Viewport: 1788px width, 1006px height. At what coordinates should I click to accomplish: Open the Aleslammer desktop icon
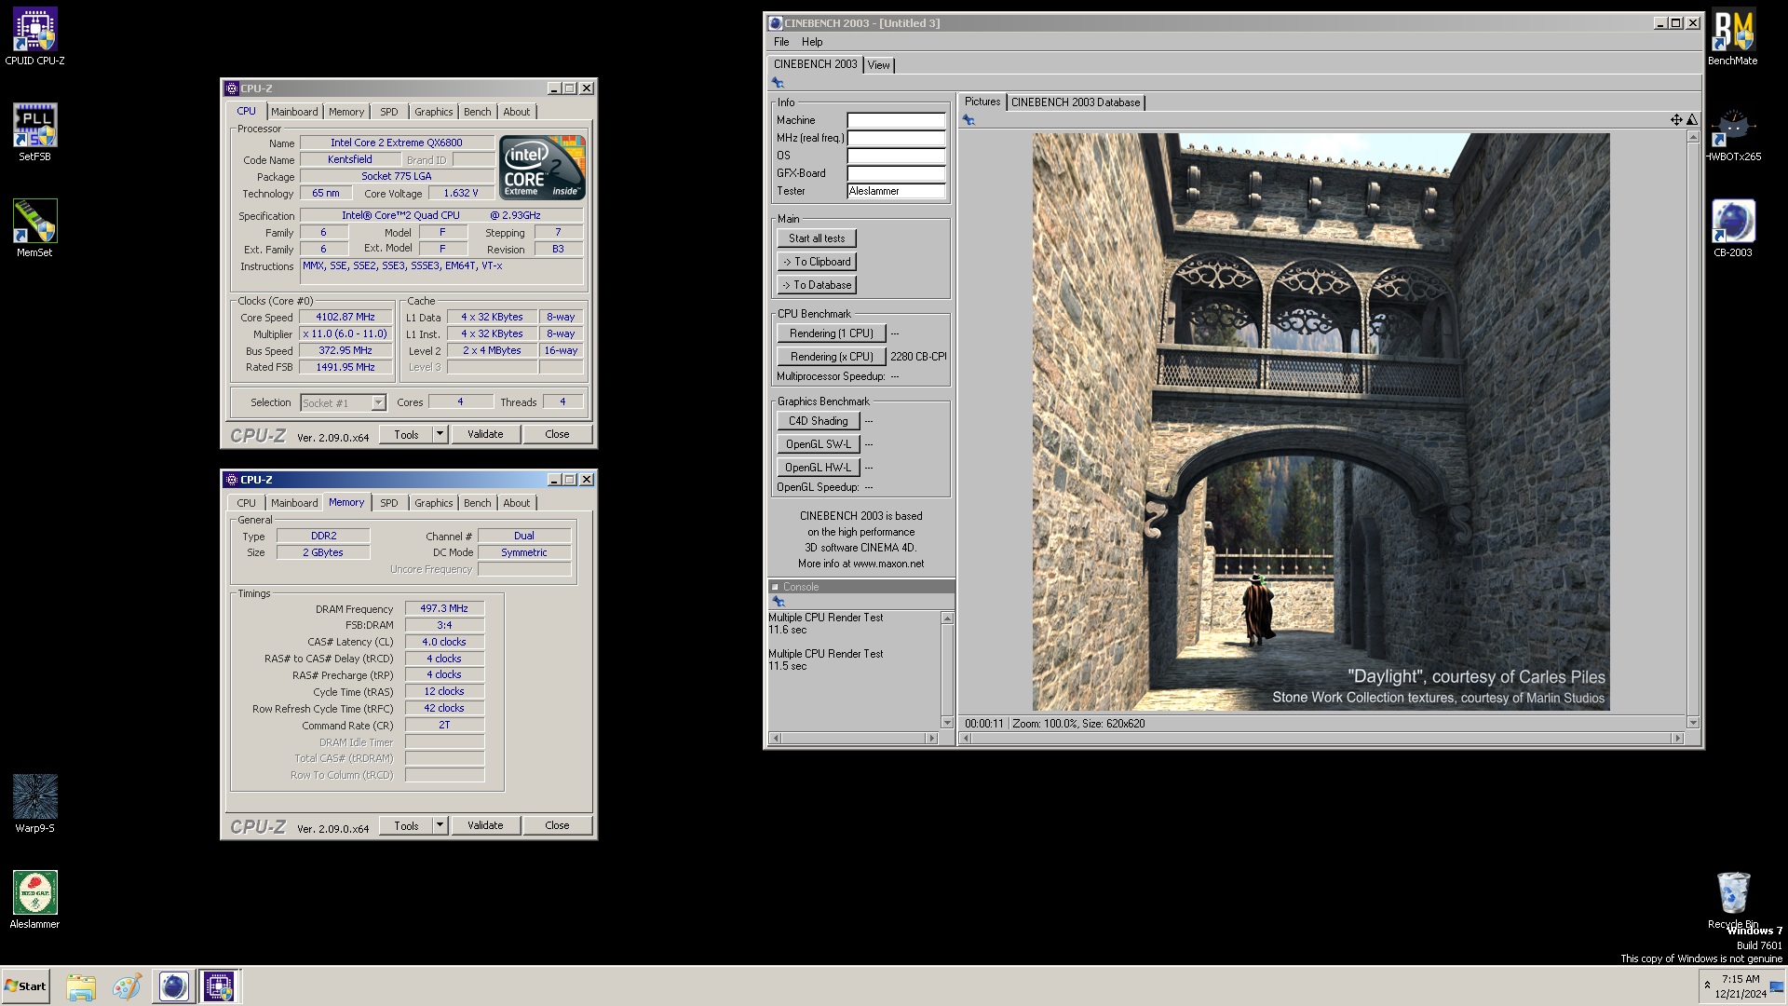[x=34, y=900]
